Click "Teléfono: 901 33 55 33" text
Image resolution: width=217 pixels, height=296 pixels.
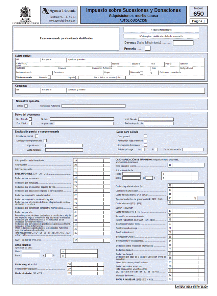coord(63,17)
